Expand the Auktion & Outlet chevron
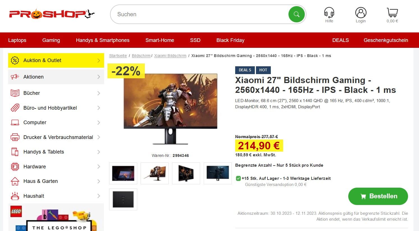Screen dimensions: 419x231 point(99,60)
